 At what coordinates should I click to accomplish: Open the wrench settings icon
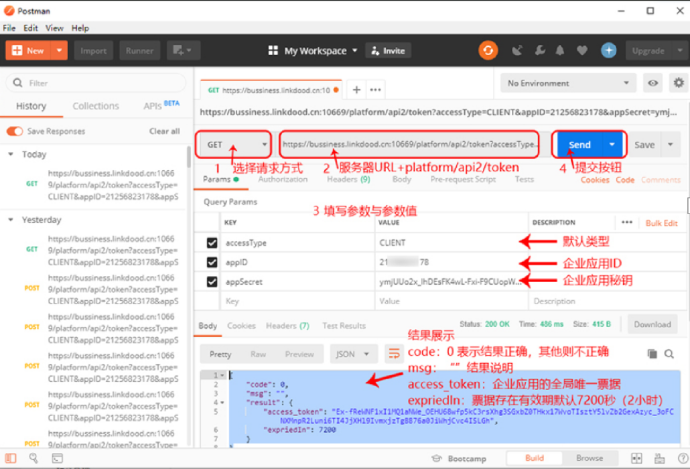click(x=540, y=51)
